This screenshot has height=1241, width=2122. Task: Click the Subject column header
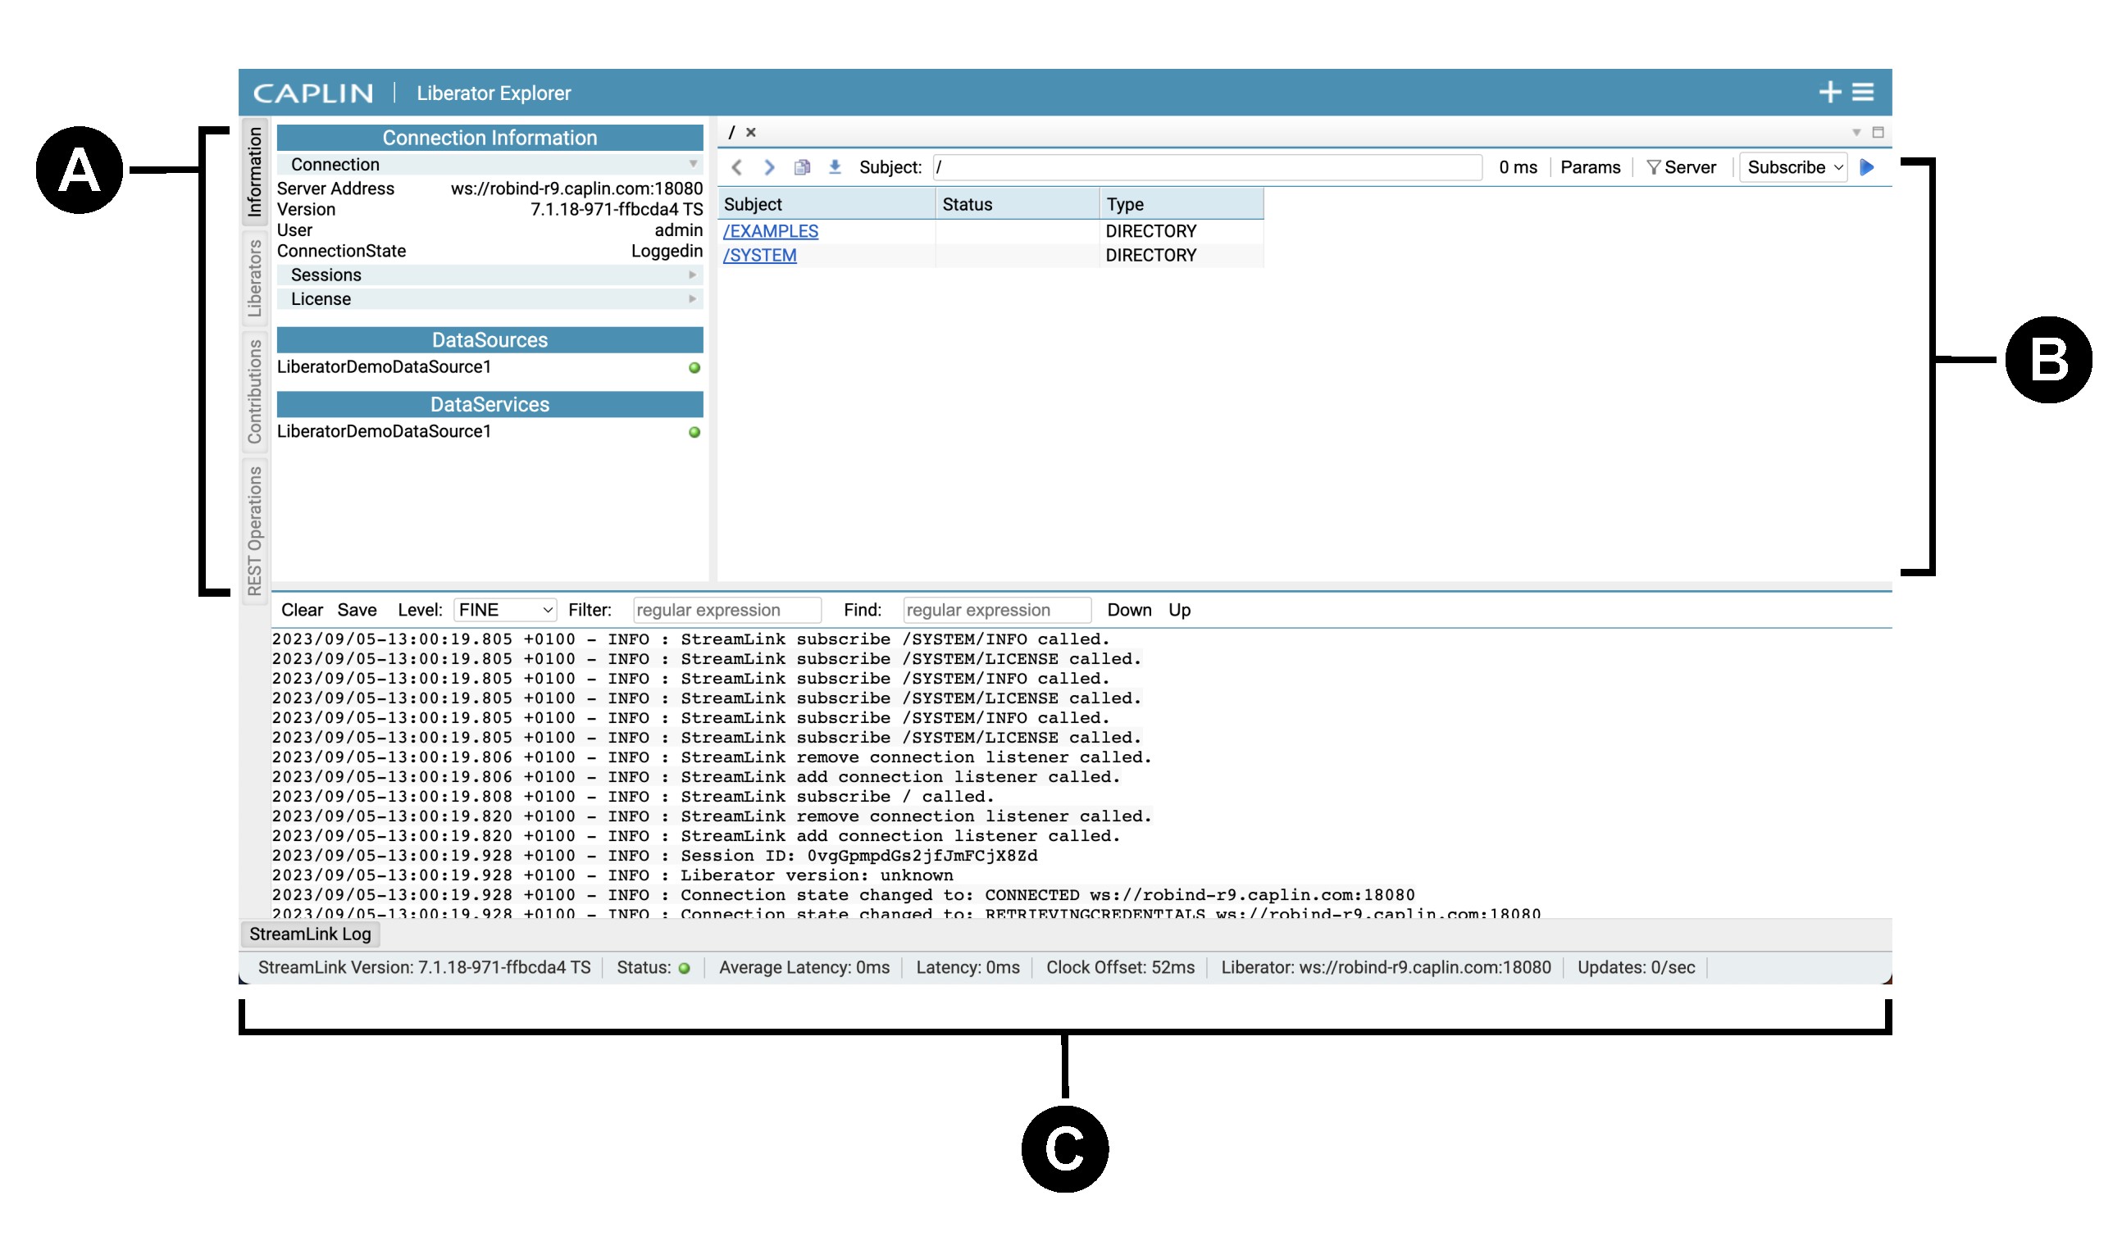(826, 204)
